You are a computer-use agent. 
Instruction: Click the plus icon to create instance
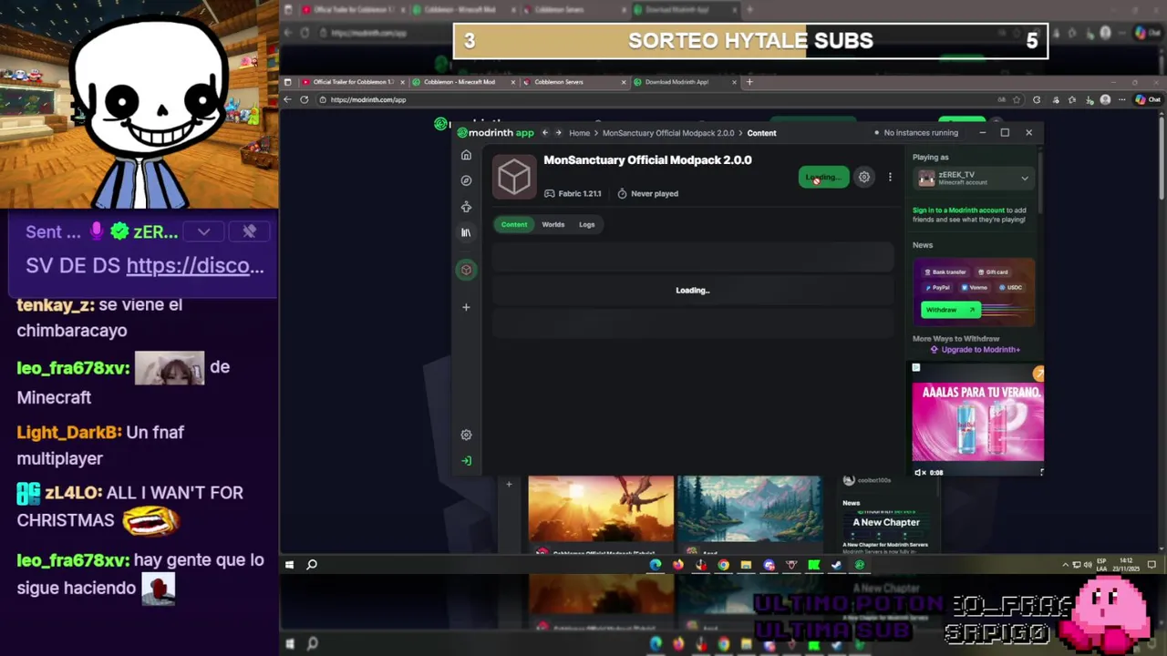466,307
